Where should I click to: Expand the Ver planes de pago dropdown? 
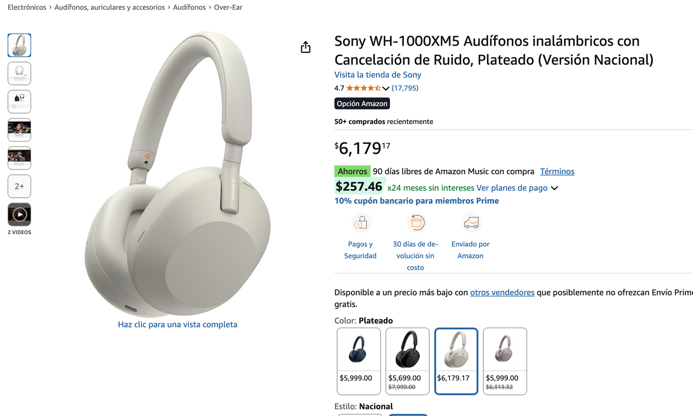tap(554, 188)
